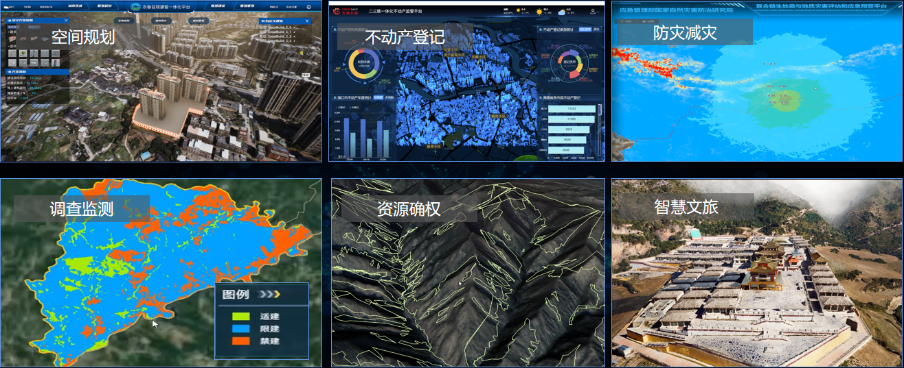Select the highlighted tab in 不动产登记类型统计 header
Screen dimensions: 904x368
pos(585,29)
